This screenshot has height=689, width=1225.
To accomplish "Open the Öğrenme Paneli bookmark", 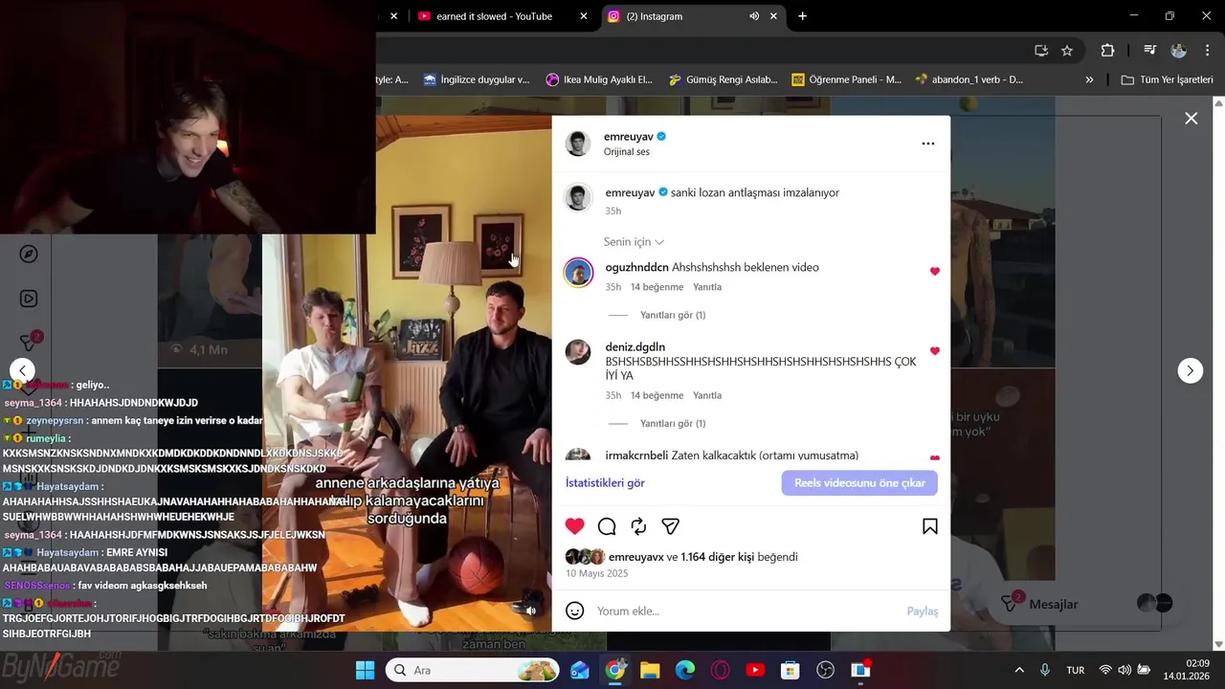I will point(846,79).
